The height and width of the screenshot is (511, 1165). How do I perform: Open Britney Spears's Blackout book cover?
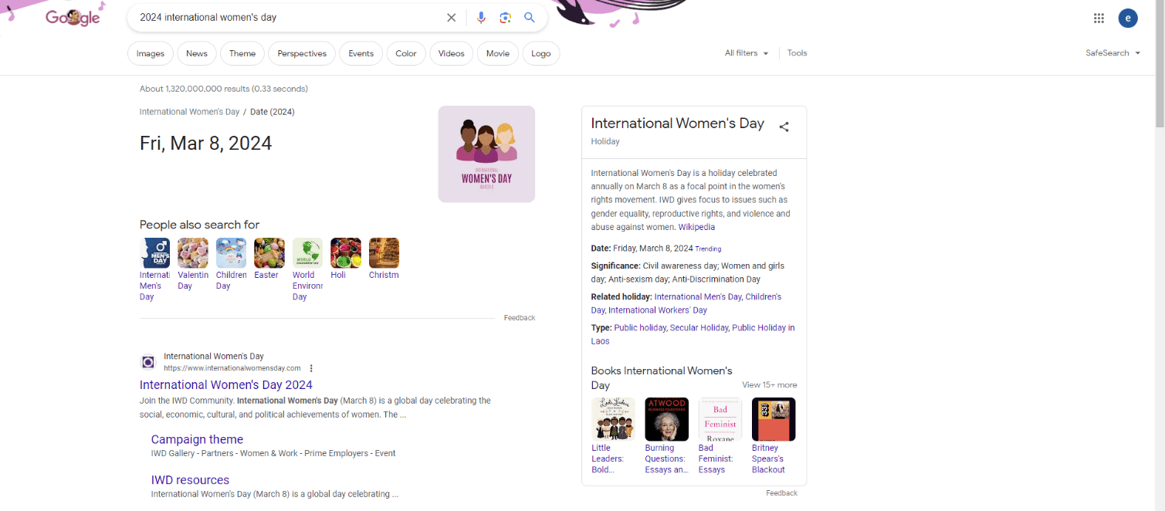click(x=774, y=419)
